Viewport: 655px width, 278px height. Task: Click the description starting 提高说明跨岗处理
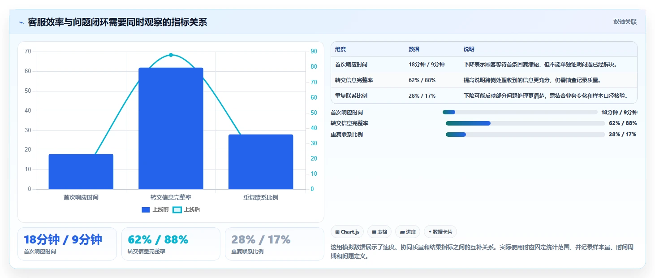(532, 80)
